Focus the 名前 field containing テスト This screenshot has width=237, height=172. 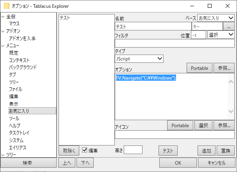(153, 27)
